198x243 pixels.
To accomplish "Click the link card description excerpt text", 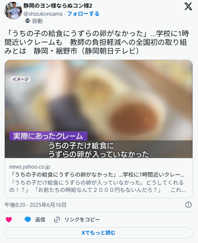I will point(97,186).
